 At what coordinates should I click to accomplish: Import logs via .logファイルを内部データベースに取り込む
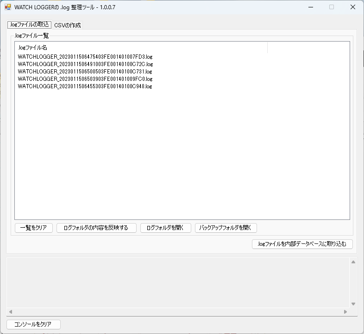tap(302, 244)
